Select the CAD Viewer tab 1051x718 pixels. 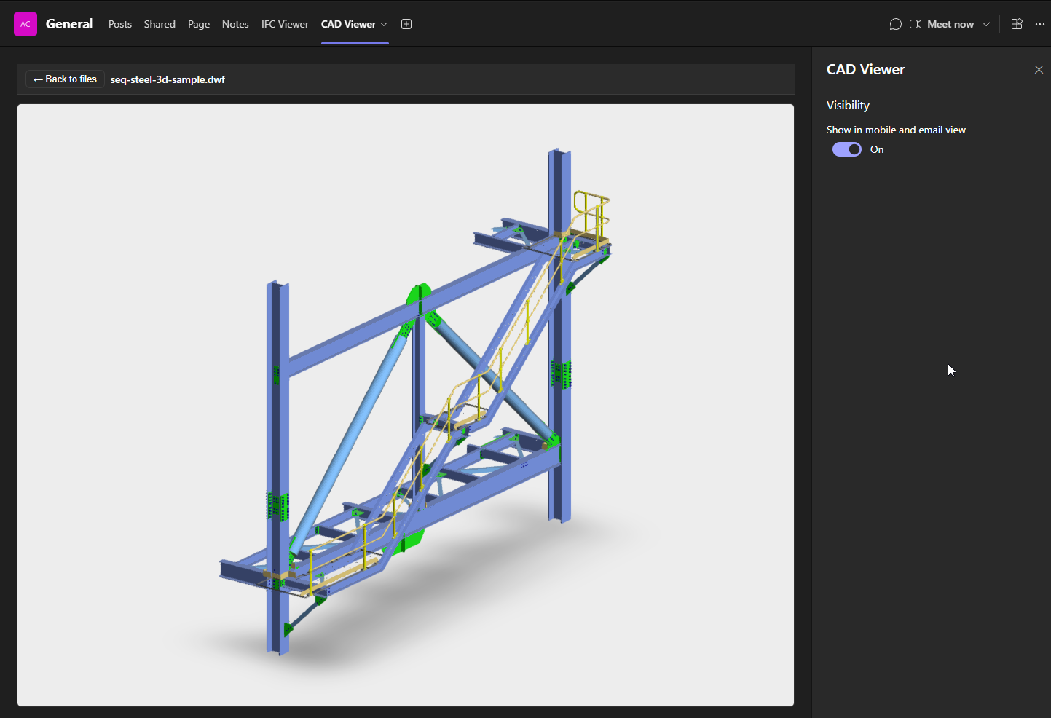coord(348,24)
